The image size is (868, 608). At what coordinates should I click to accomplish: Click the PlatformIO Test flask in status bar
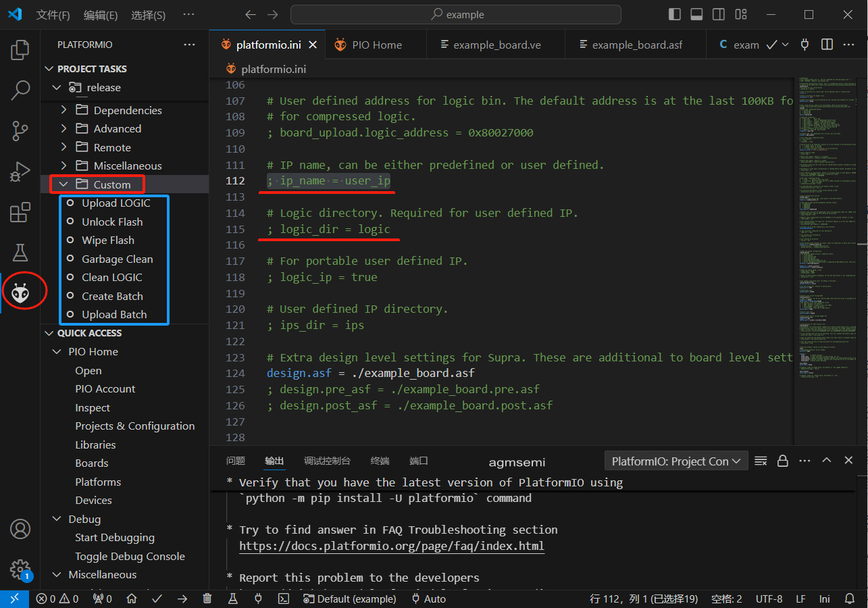(232, 599)
